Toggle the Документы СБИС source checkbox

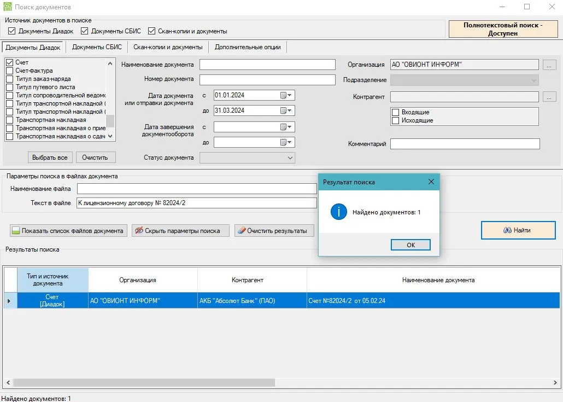[85, 31]
